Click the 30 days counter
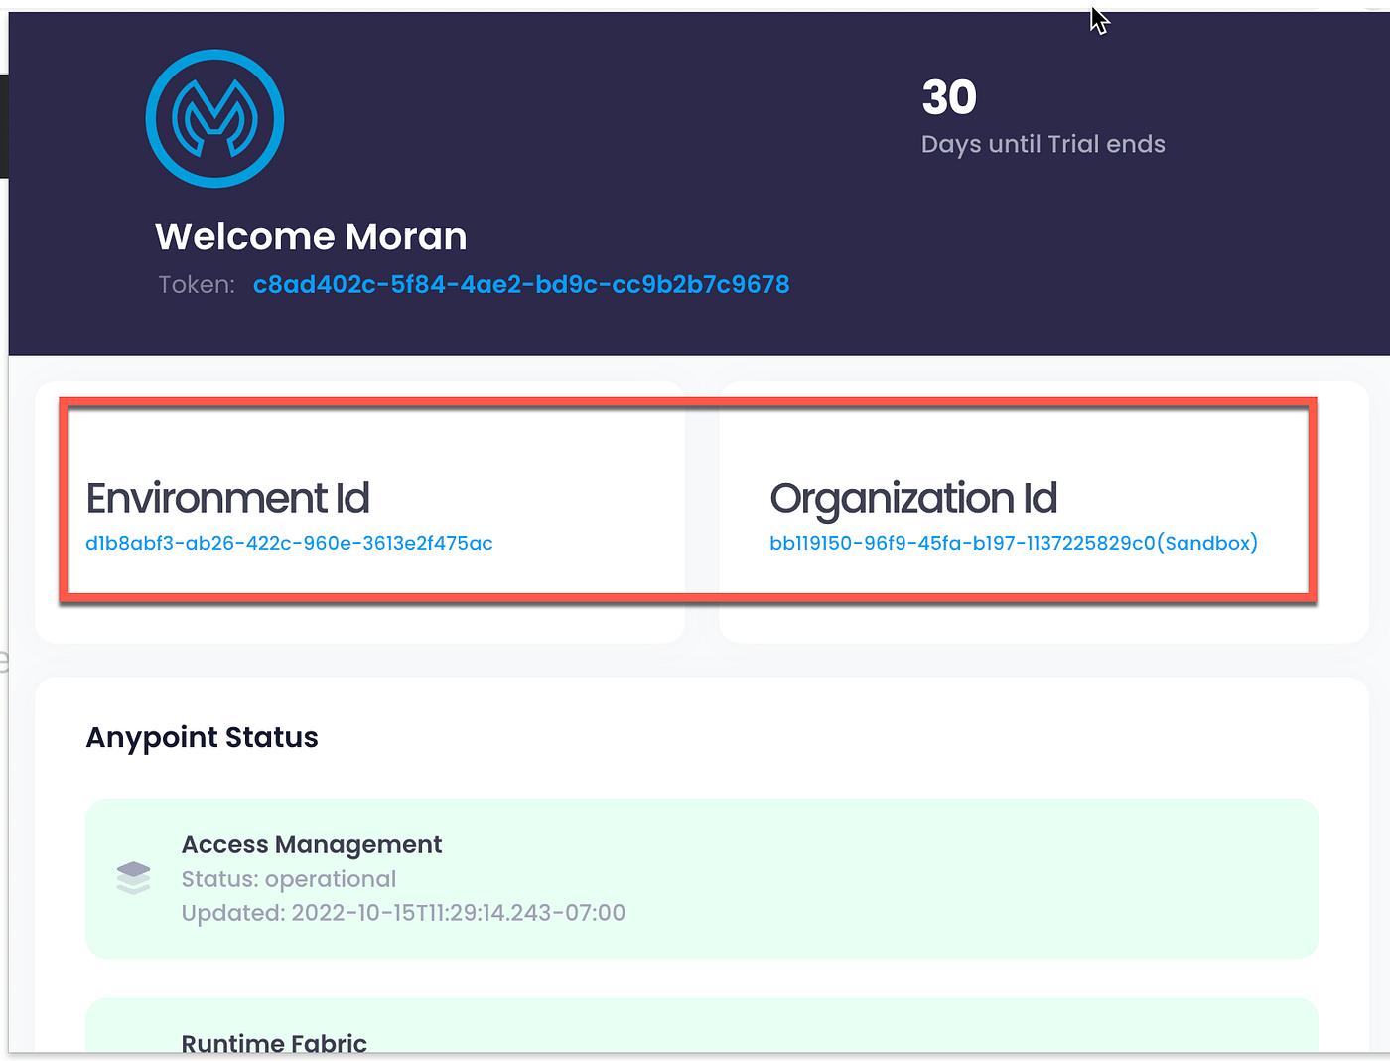 (949, 97)
